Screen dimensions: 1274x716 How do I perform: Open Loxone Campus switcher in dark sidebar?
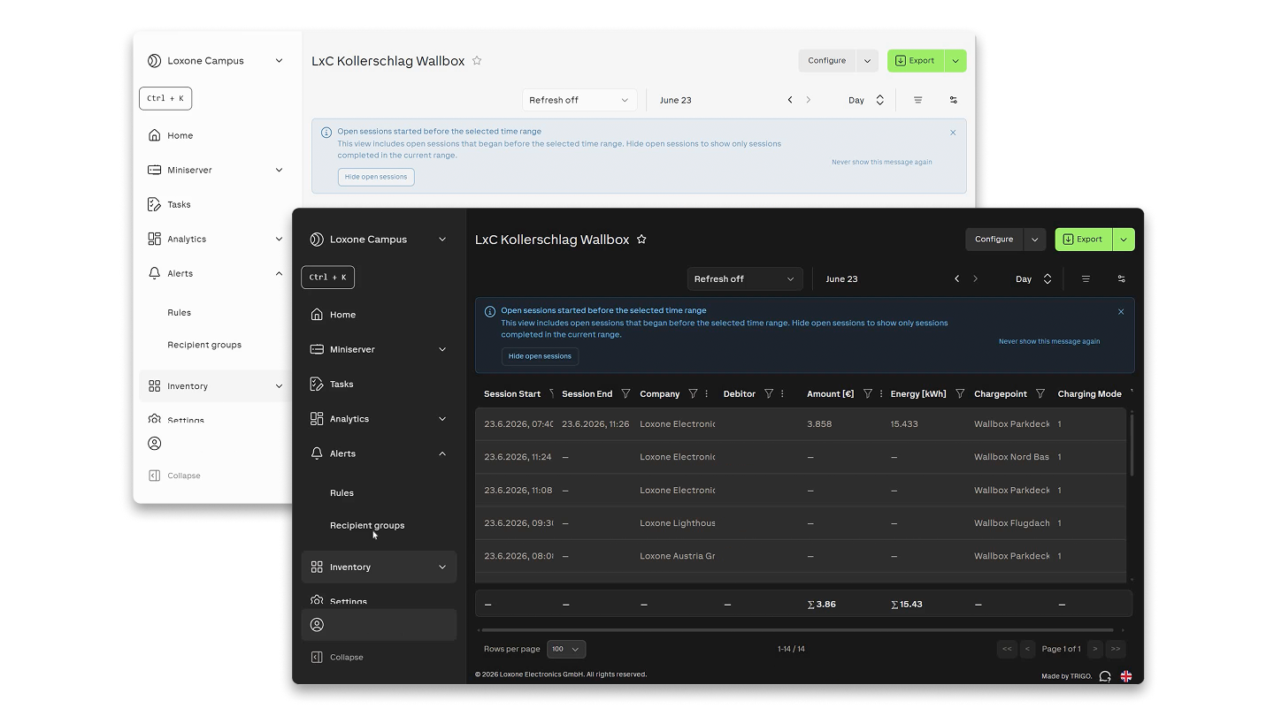(379, 240)
